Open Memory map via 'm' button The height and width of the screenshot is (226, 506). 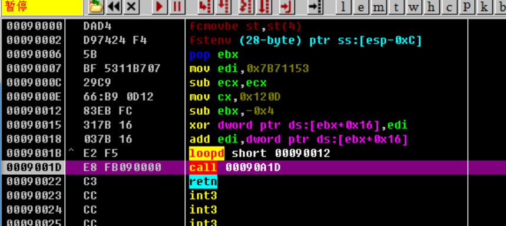point(379,7)
